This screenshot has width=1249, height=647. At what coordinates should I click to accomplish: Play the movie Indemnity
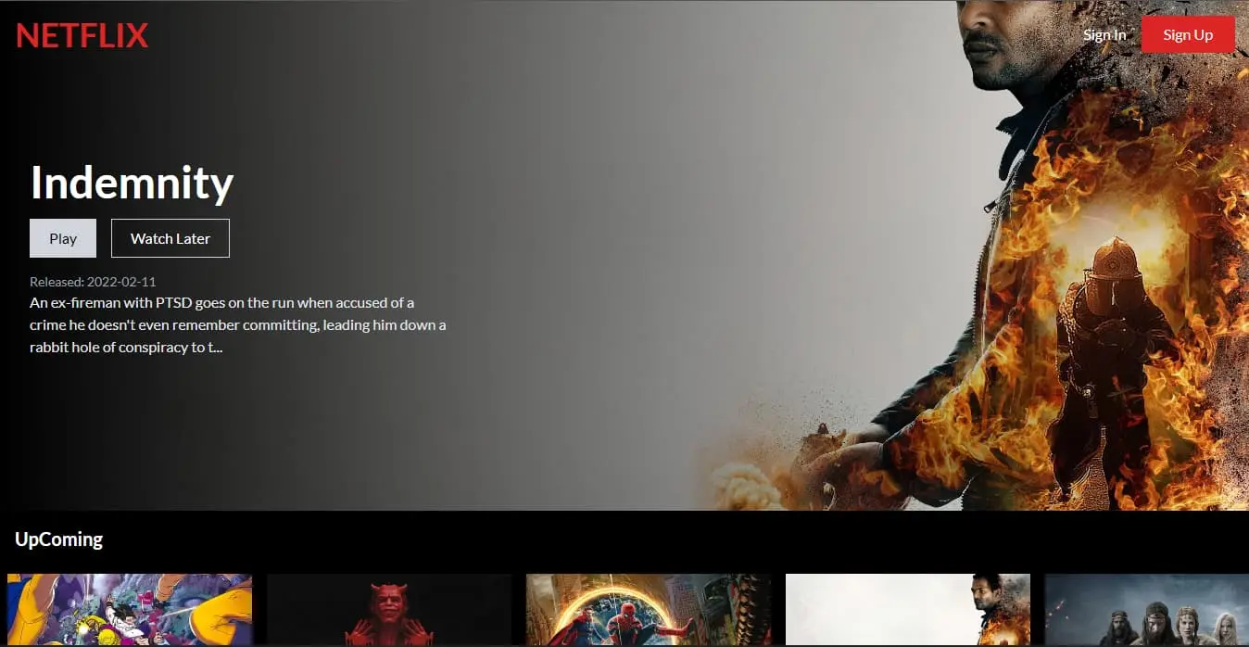[63, 238]
